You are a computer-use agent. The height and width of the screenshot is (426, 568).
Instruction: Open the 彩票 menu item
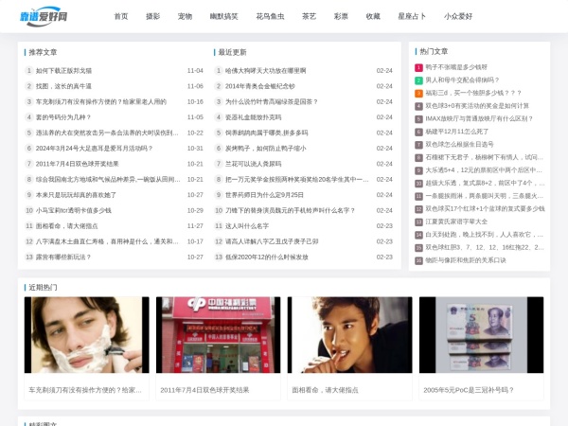pyautogui.click(x=341, y=16)
